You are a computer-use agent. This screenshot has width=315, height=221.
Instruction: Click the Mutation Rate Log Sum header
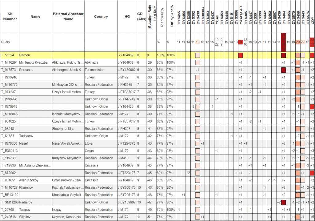pyautogui.click(x=152, y=17)
